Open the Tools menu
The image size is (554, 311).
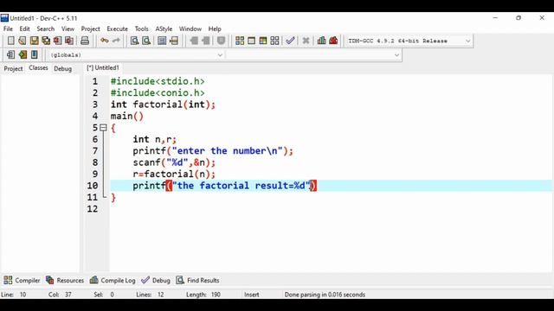[x=141, y=29]
